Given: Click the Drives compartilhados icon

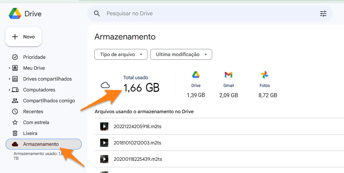Looking at the screenshot, I should [15, 79].
